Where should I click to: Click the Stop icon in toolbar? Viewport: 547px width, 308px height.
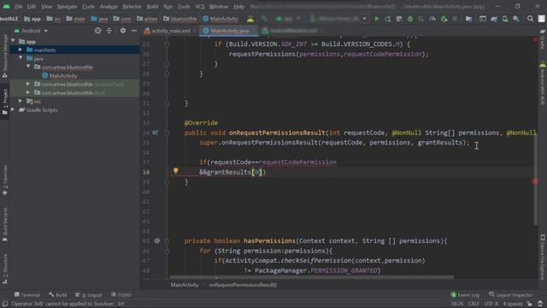[x=455, y=19]
